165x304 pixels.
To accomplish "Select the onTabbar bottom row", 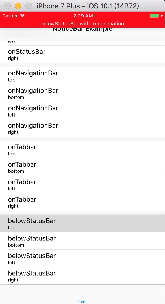I will pyautogui.click(x=82, y=167).
